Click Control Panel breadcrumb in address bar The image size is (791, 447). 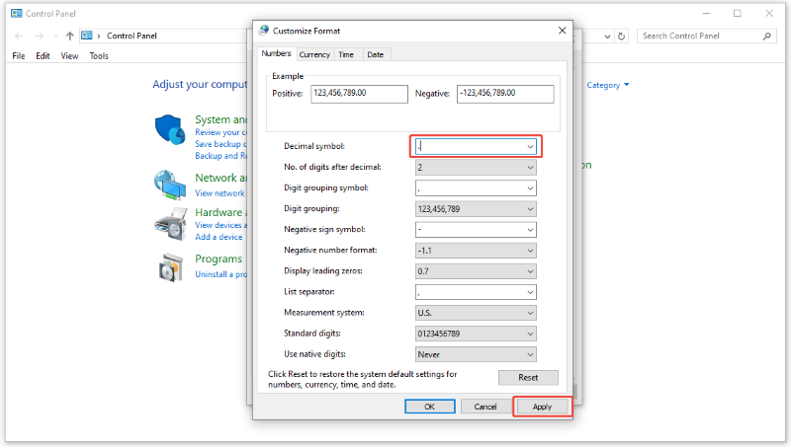tap(132, 36)
